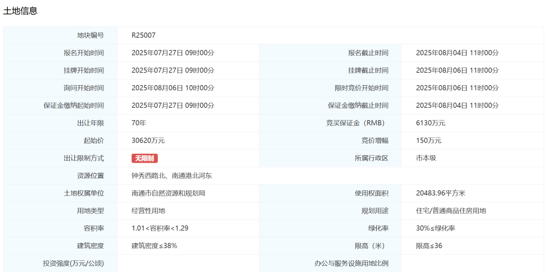The height and width of the screenshot is (272, 545).
Task: Select the 挂牌开始时间 date value
Action: (x=173, y=71)
